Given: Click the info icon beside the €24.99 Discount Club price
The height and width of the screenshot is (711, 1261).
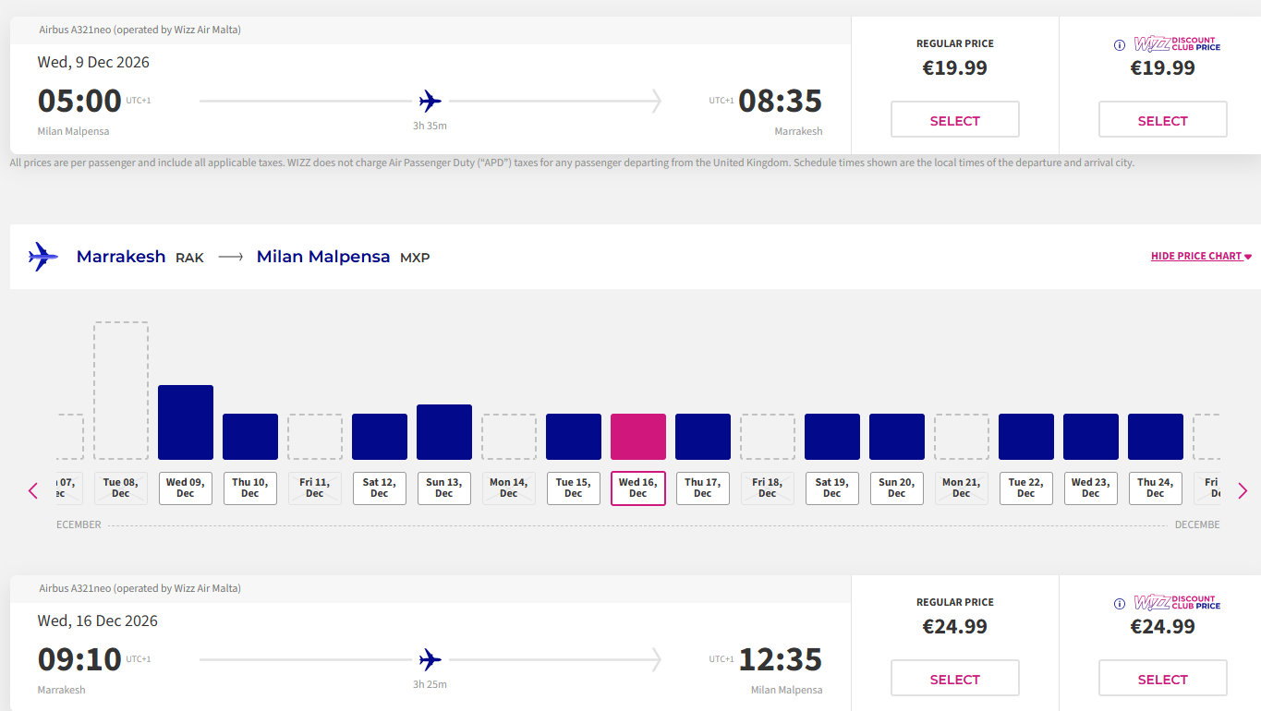Looking at the screenshot, I should (x=1119, y=604).
